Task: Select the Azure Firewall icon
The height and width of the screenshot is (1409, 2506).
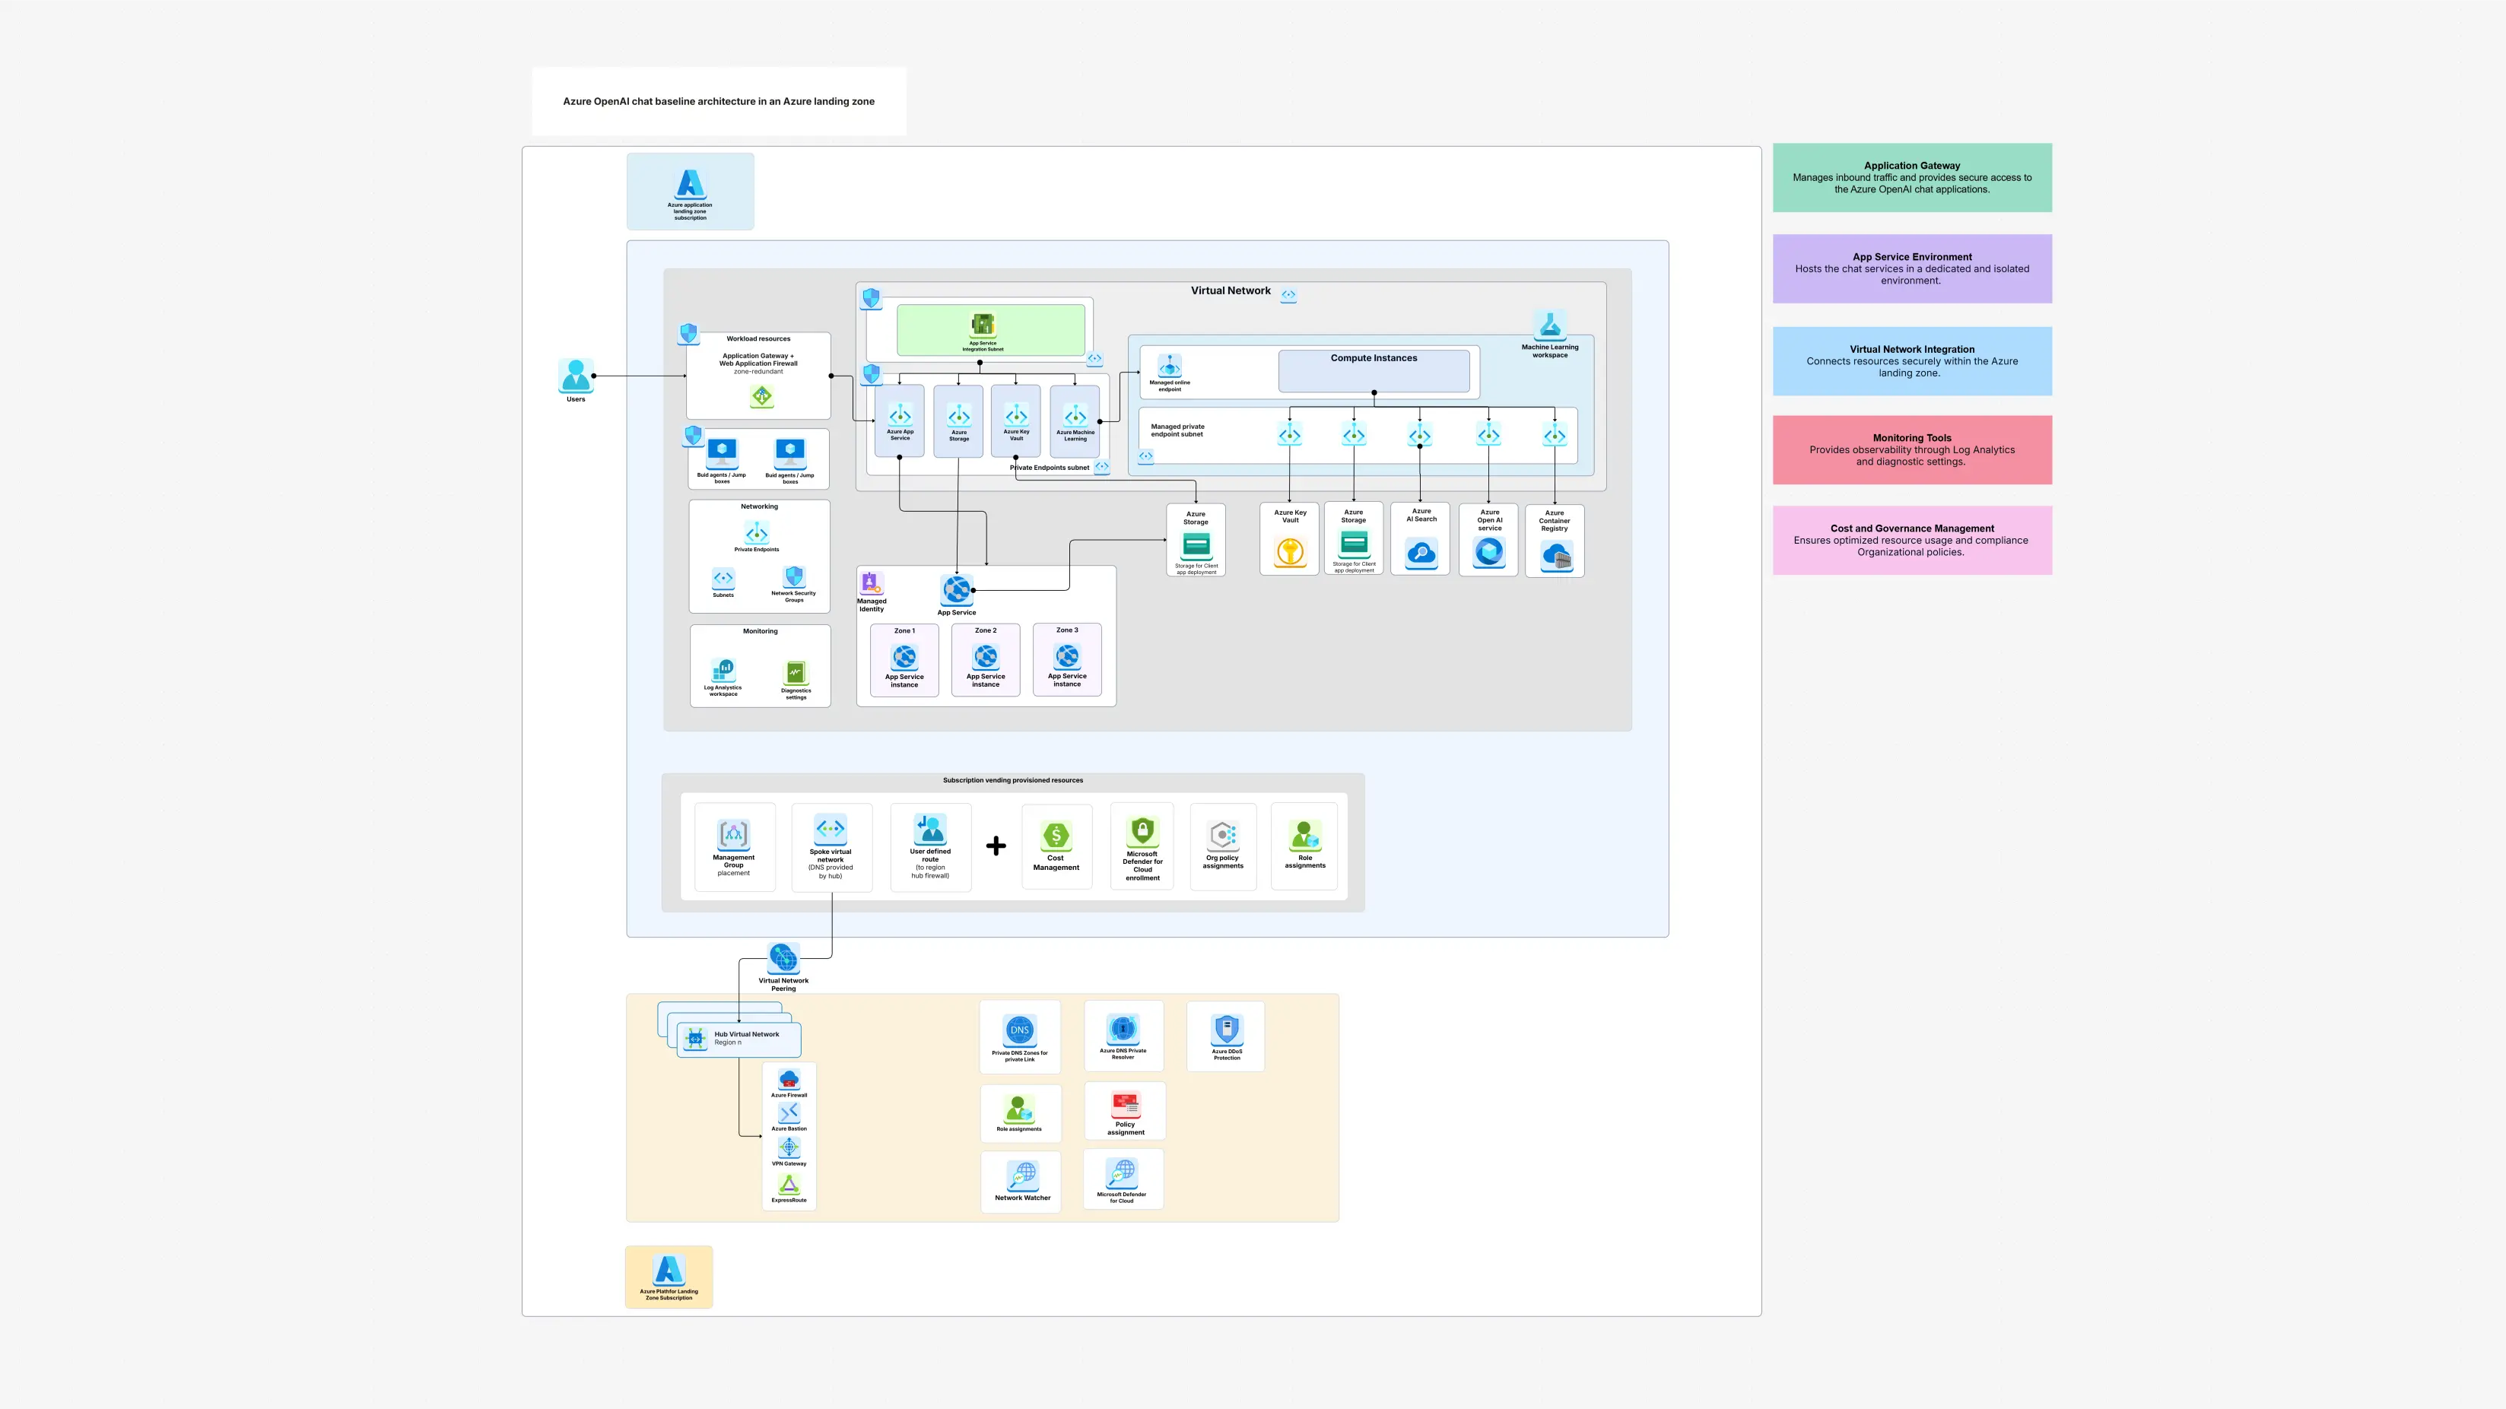Action: coord(788,1079)
